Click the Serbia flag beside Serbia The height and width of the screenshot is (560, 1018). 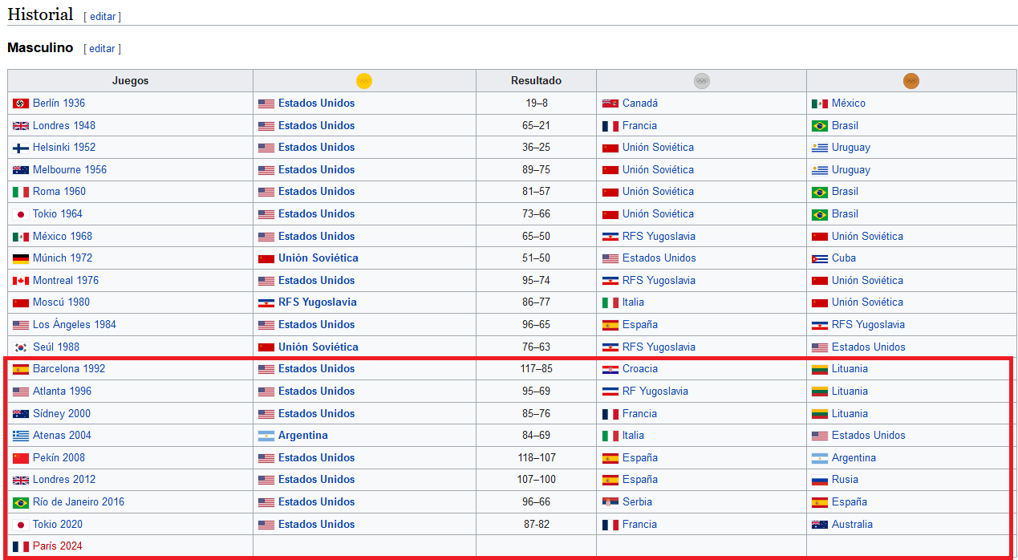click(x=610, y=502)
